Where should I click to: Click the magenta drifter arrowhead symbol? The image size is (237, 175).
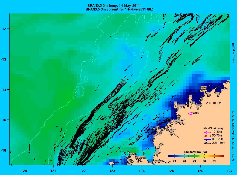pos(190,114)
